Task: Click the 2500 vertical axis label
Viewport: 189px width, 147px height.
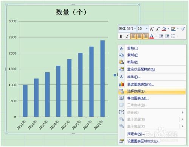Action: 12,37
